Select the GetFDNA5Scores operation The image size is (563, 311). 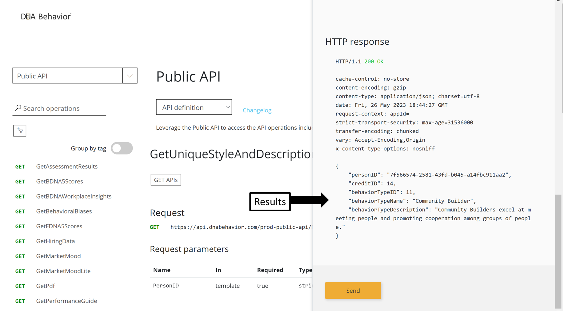point(59,226)
